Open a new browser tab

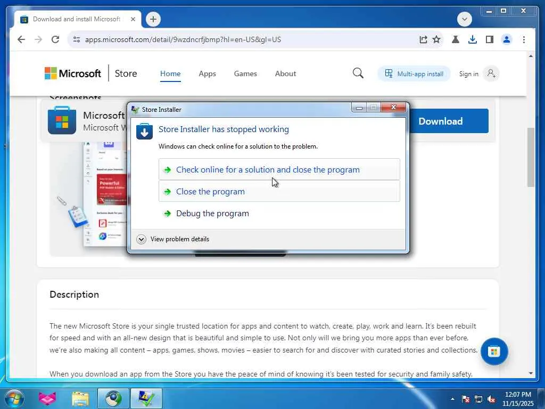pyautogui.click(x=153, y=19)
